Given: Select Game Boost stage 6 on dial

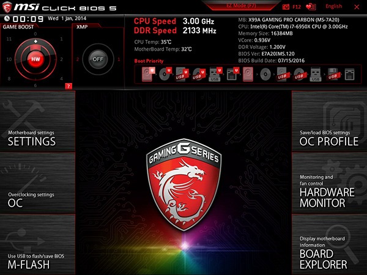Looking at the screenshot, I should (35, 86).
